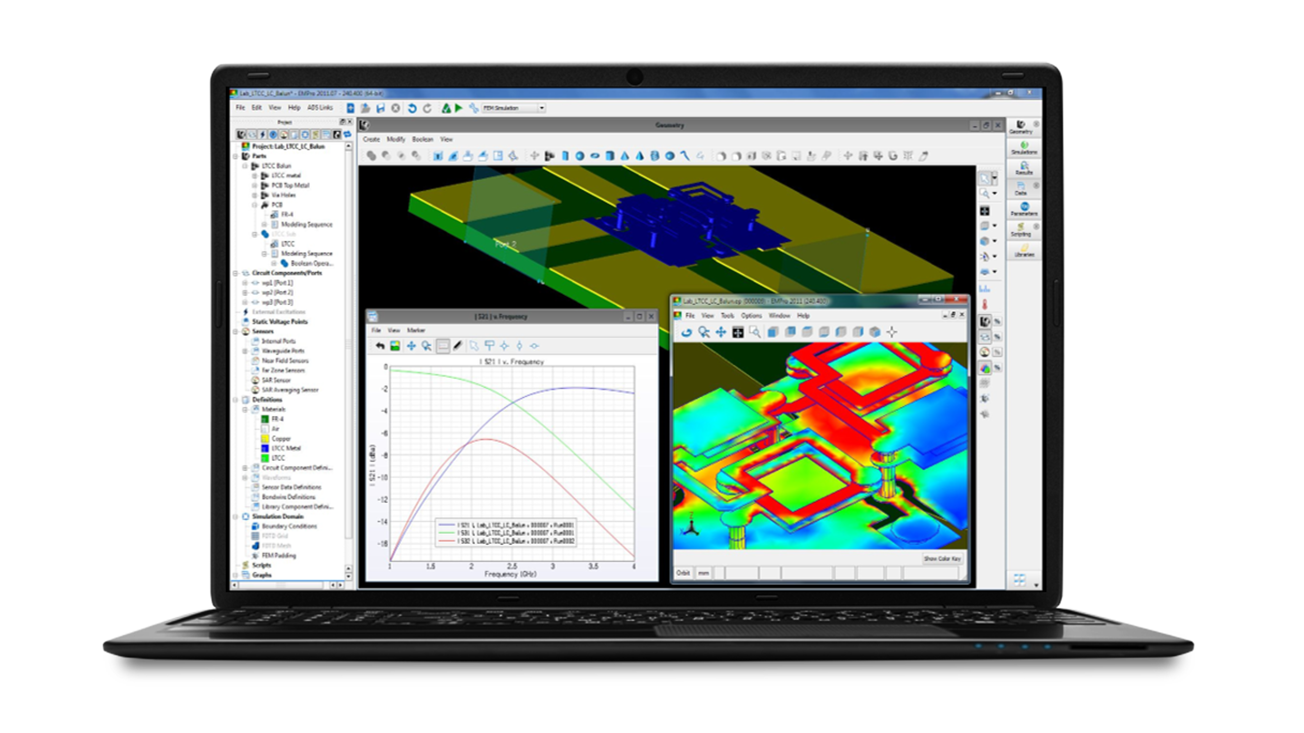The height and width of the screenshot is (733, 1304).
Task: Open the Results panel on the right sidebar
Action: tap(1024, 168)
